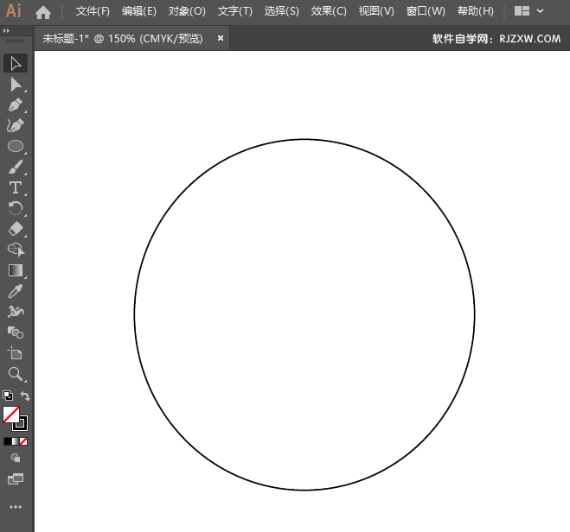
Task: Select the Eraser tool
Action: click(x=16, y=229)
